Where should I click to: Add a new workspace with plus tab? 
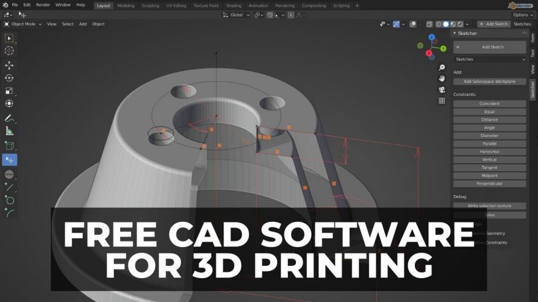pyautogui.click(x=357, y=6)
